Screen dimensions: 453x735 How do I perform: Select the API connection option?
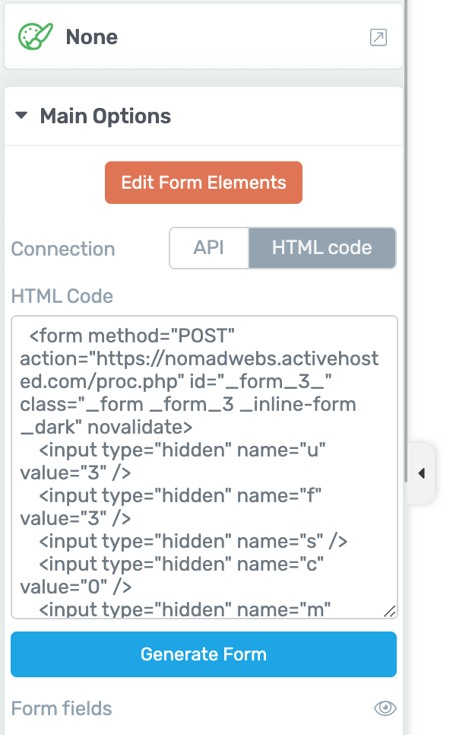(x=209, y=247)
